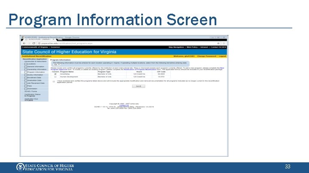Click the slide title 'Program Information Screen'
This screenshot has width=309, height=173.
(x=112, y=20)
